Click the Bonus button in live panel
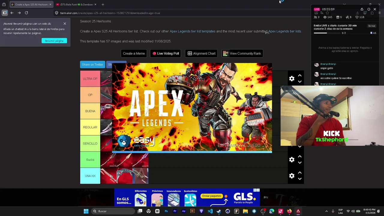Screen dimensions: 384x216 372,26
